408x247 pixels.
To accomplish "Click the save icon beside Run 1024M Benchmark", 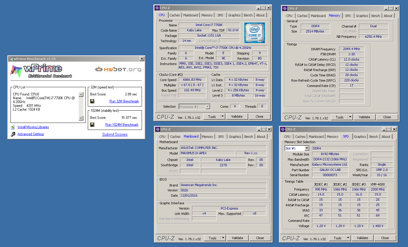I will [x=92, y=125].
